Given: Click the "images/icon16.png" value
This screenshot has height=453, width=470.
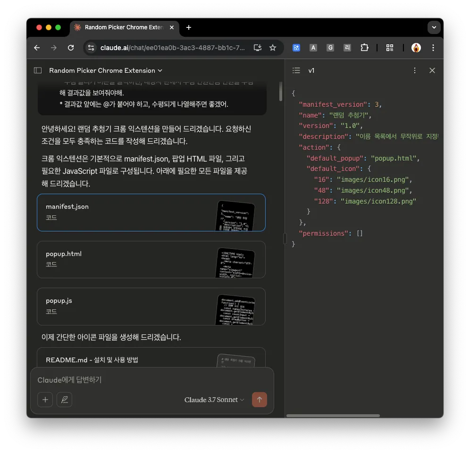Looking at the screenshot, I should (x=373, y=179).
